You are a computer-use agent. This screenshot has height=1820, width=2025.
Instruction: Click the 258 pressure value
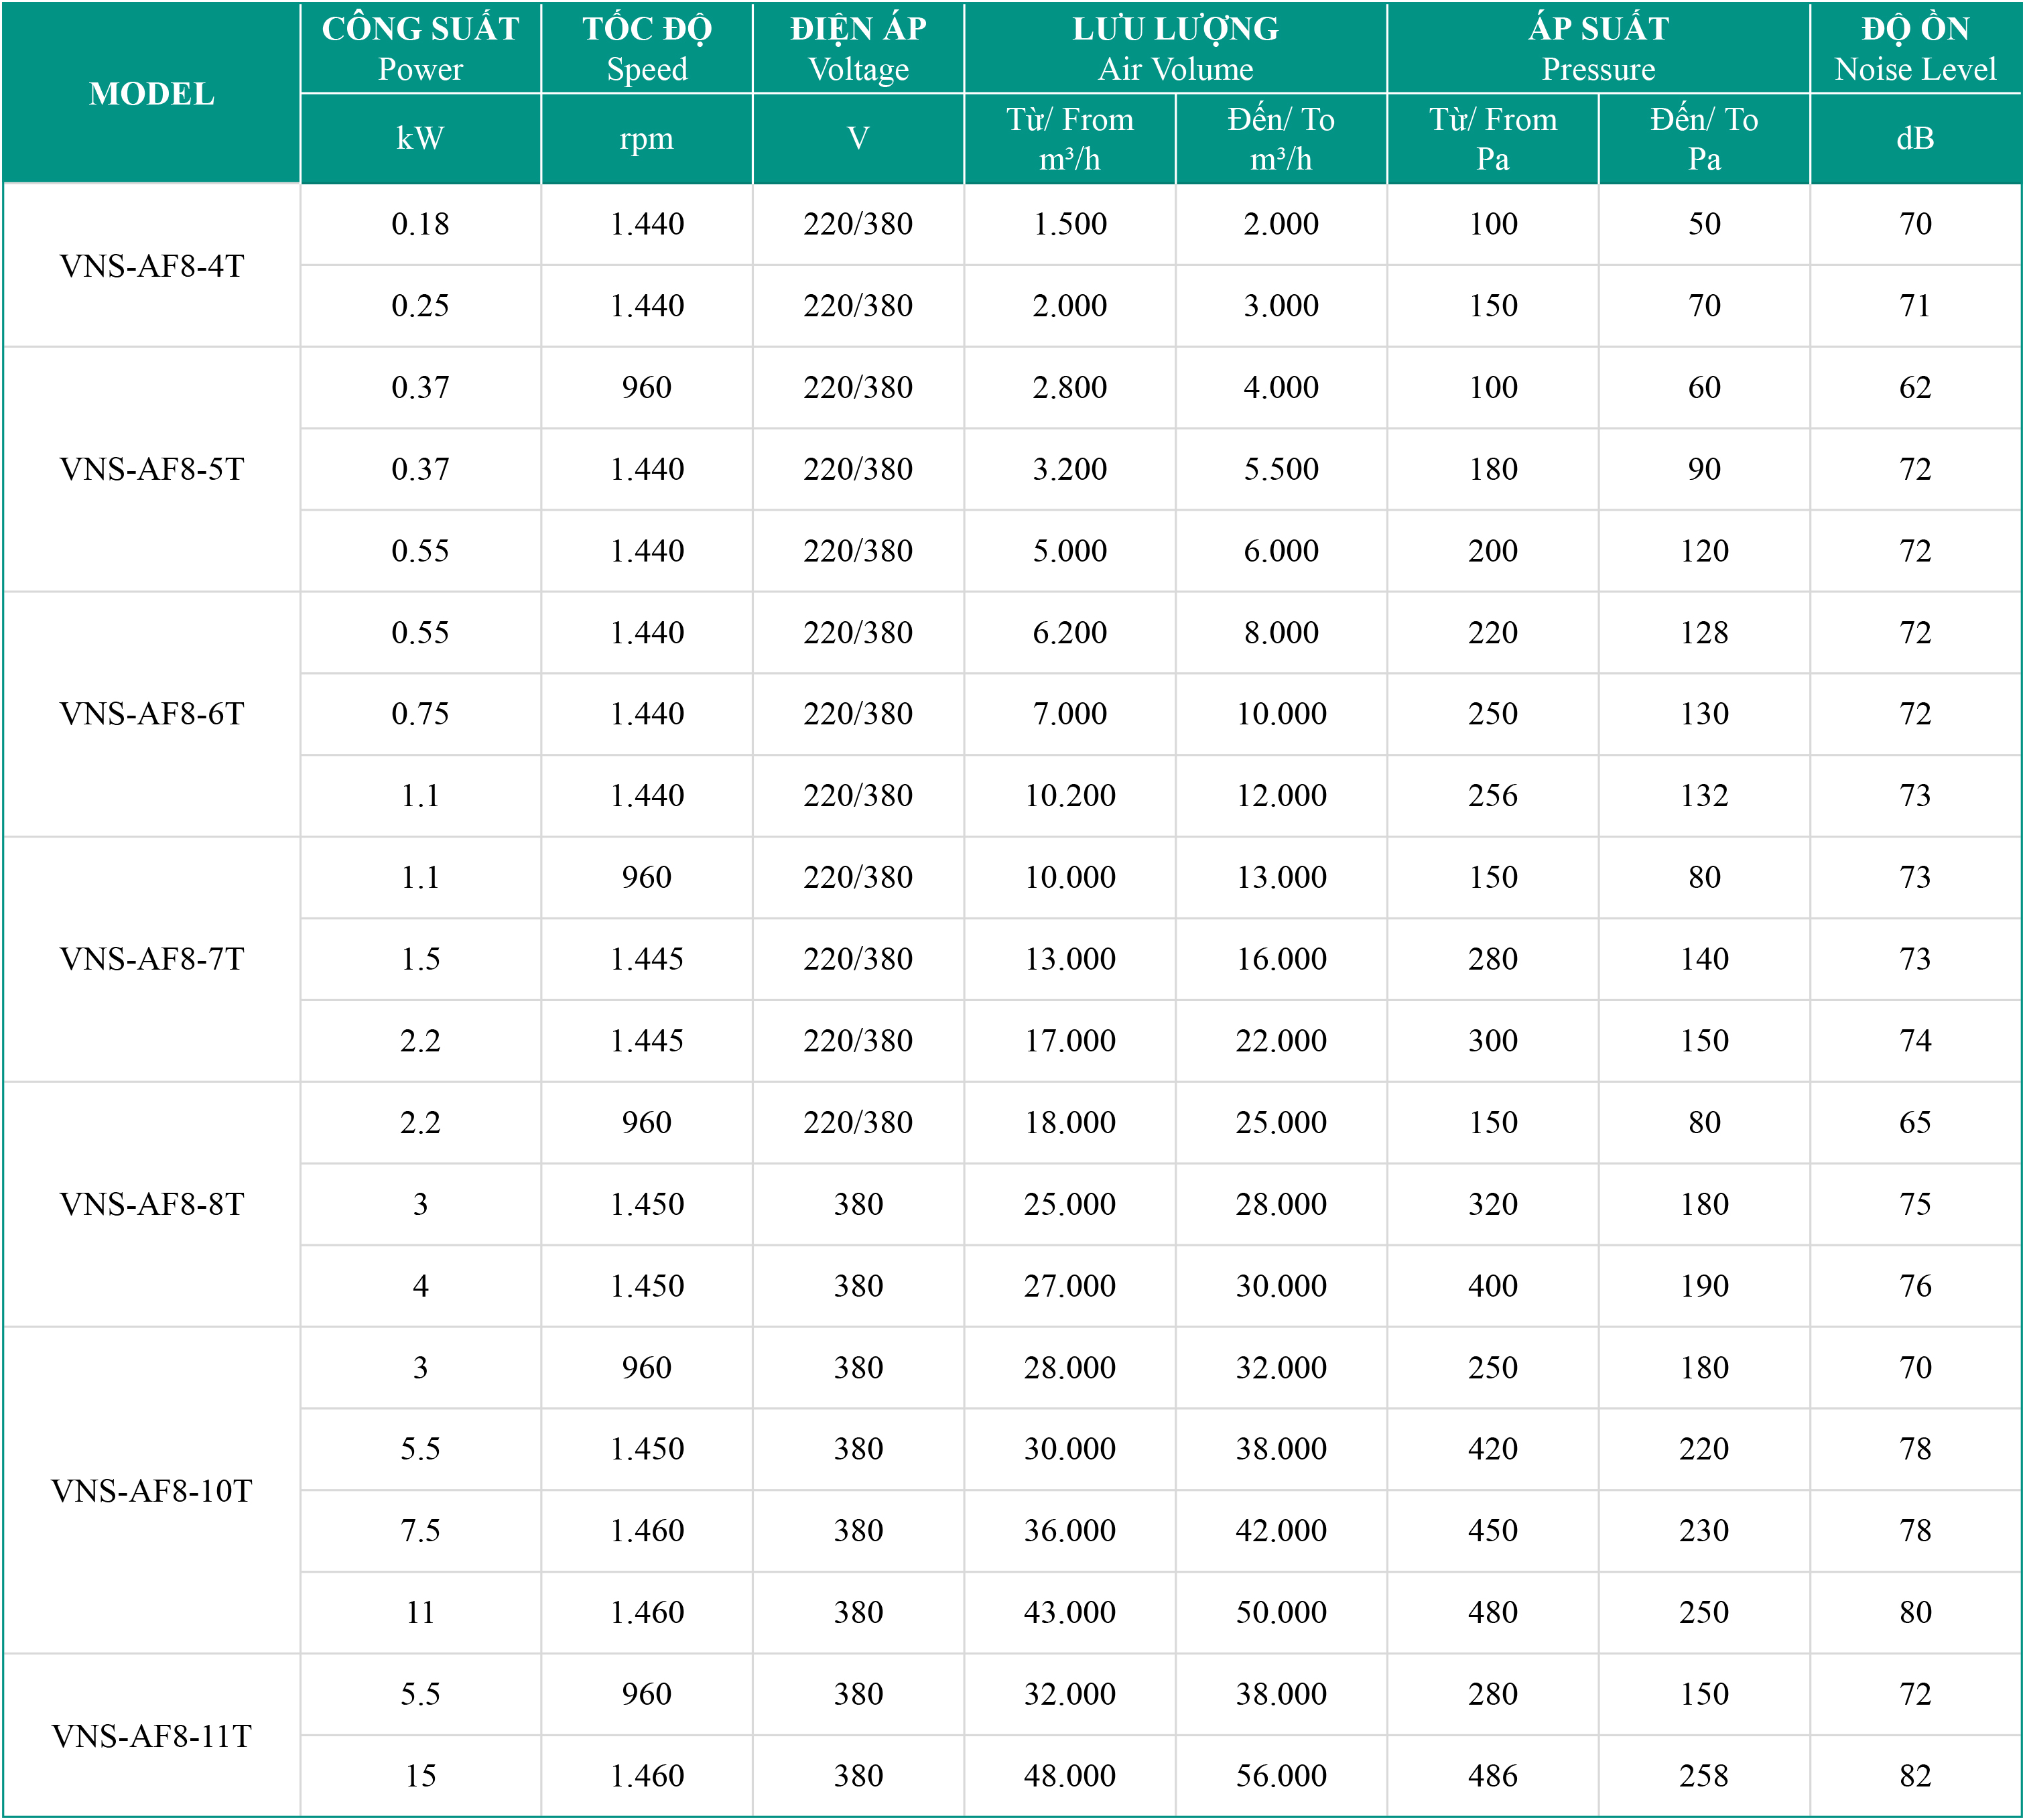1704,1776
